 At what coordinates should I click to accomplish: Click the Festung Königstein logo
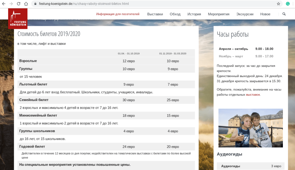(x=18, y=18)
